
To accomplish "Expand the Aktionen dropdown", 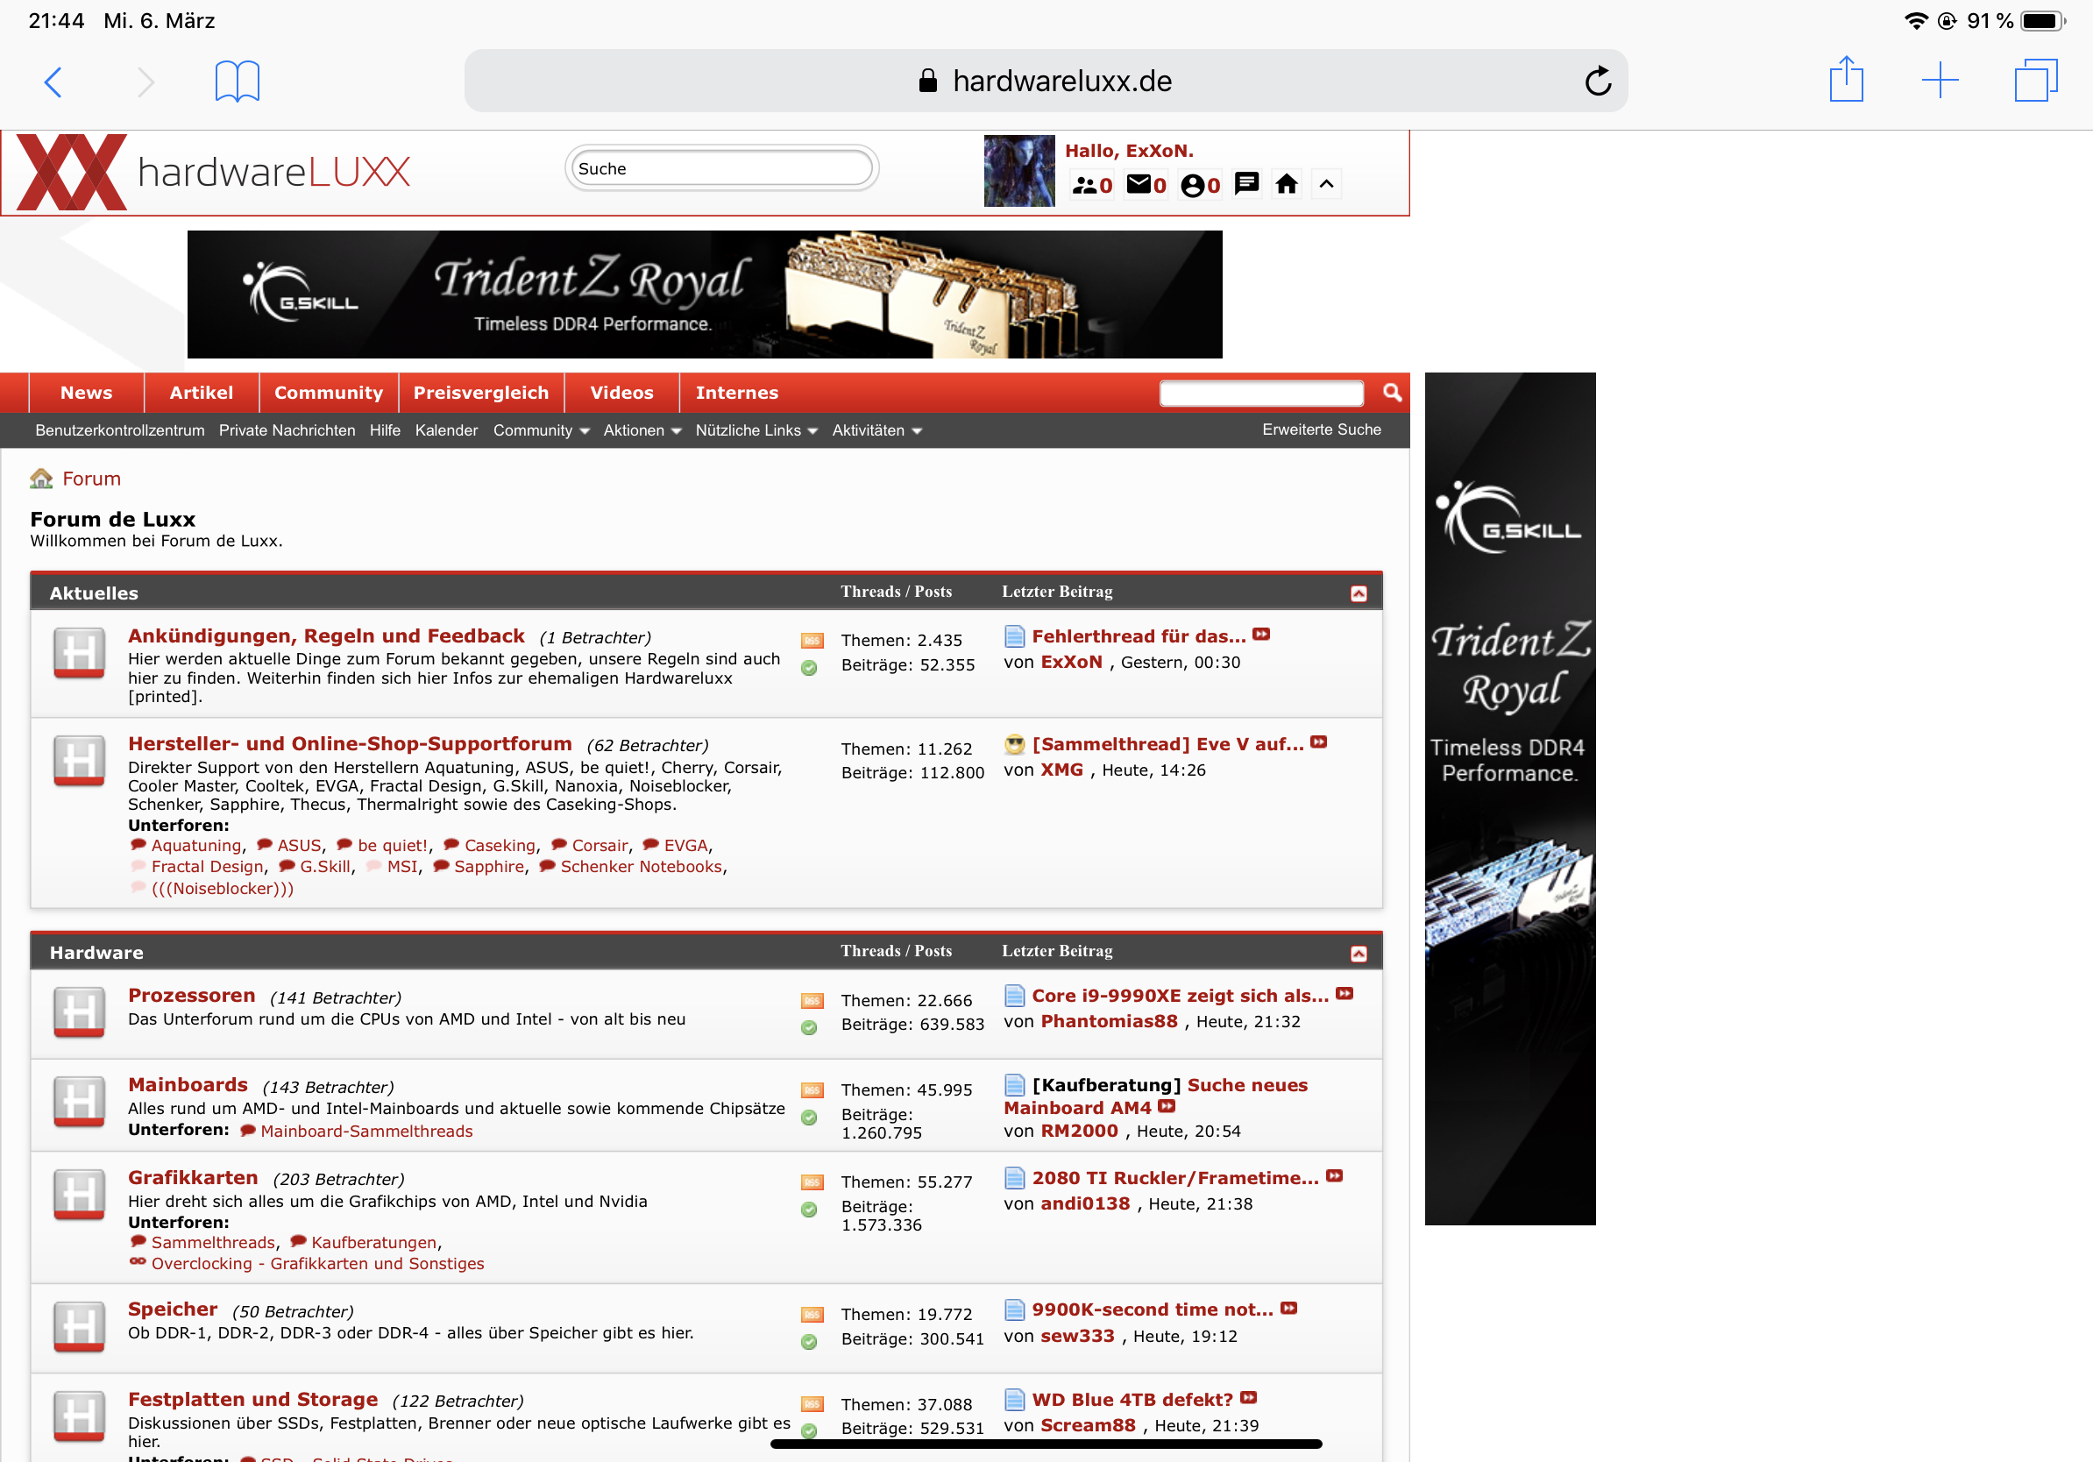I will tap(642, 430).
